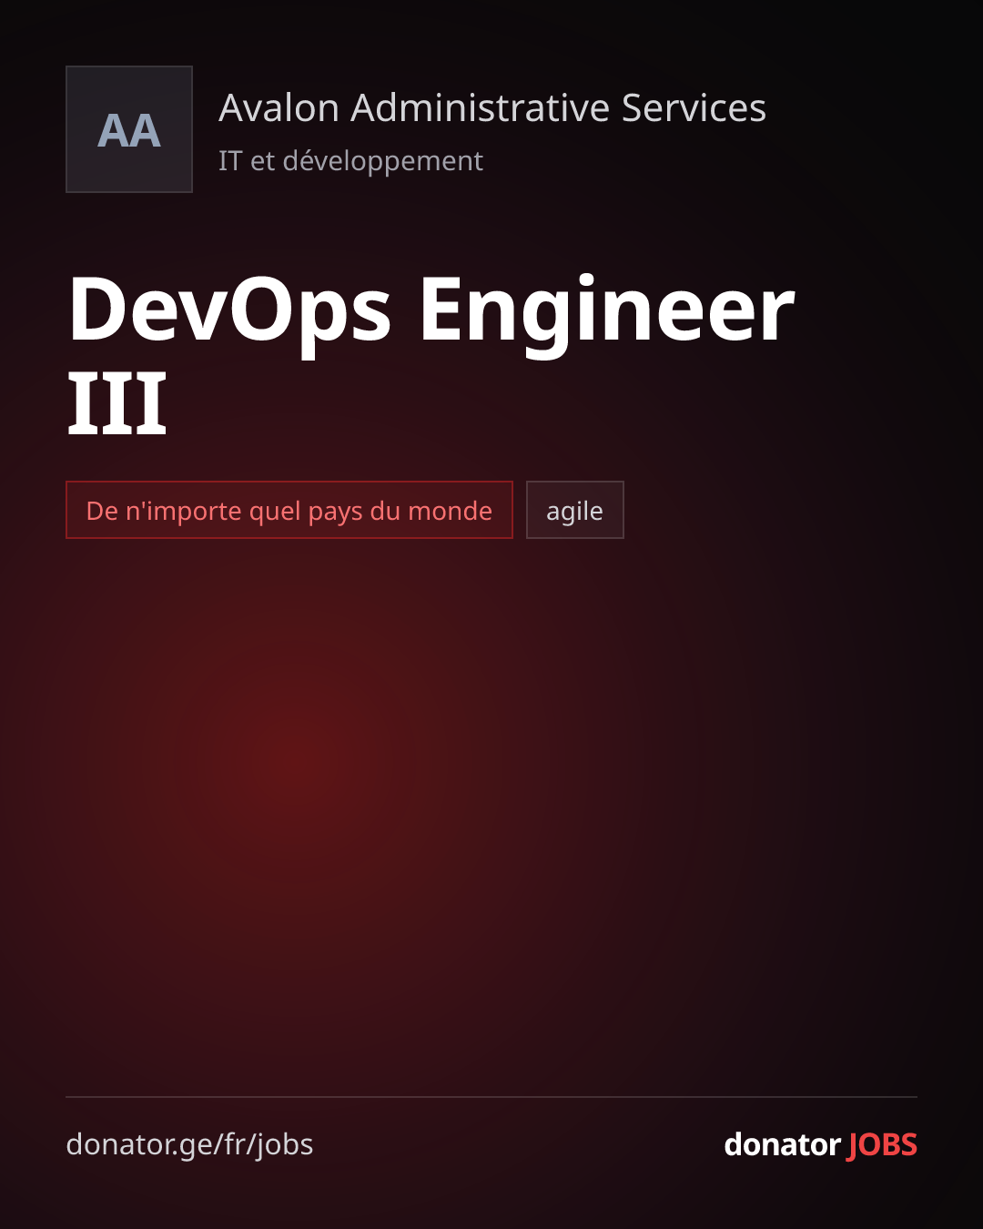983x1229 pixels.
Task: Select the 'De n'importe quel pays du monde' tag
Action: (x=289, y=510)
